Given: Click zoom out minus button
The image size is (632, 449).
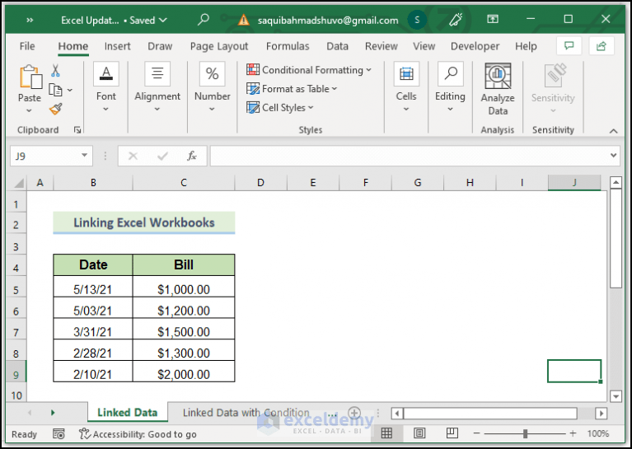Looking at the screenshot, I should point(476,433).
